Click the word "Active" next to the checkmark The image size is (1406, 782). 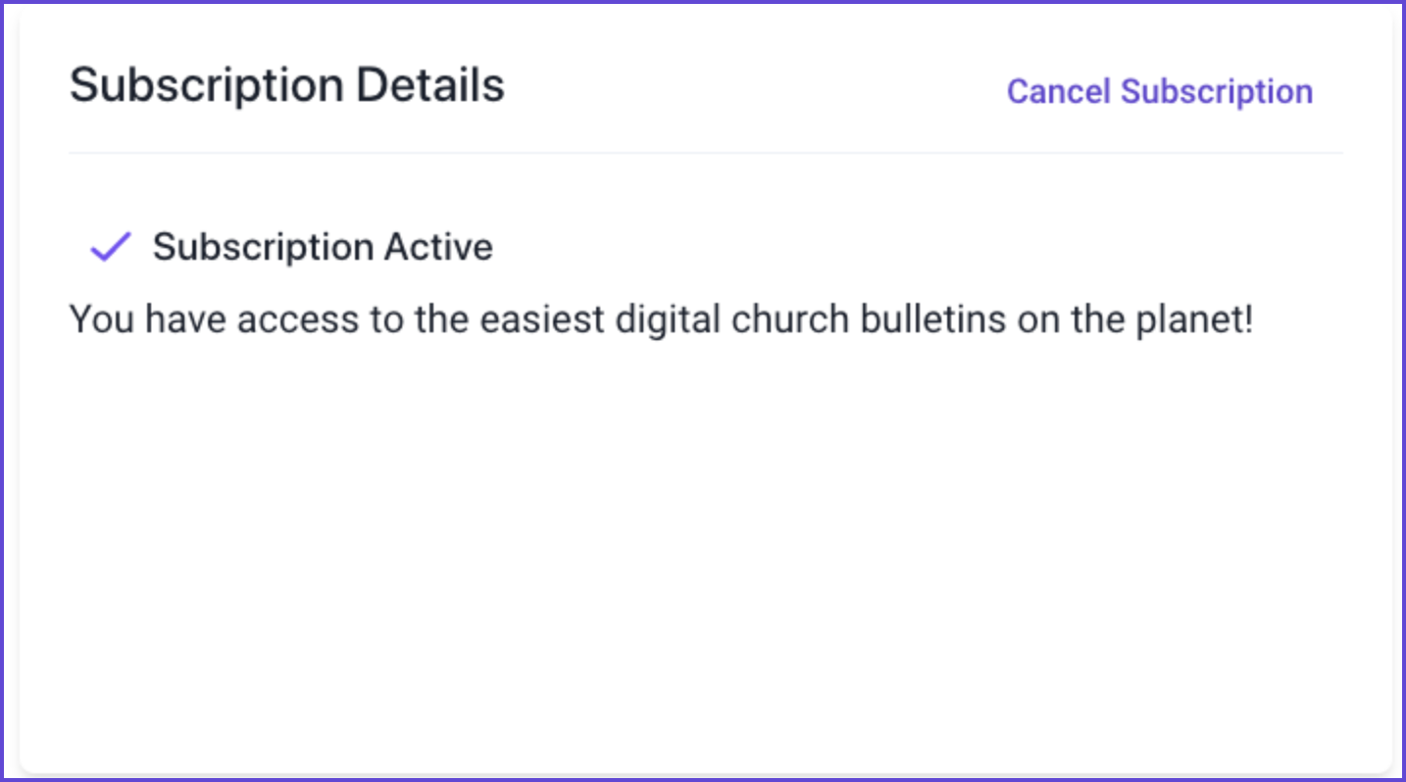(x=438, y=247)
